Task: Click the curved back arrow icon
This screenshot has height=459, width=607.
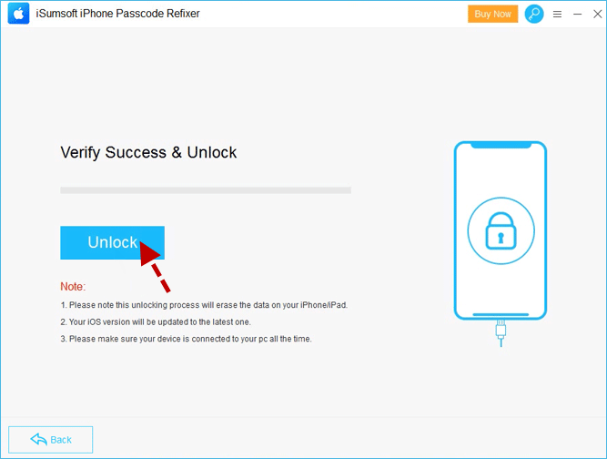Action: coord(39,439)
